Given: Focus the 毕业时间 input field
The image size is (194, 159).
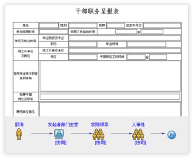Looking at the screenshot, I should 146,44.
